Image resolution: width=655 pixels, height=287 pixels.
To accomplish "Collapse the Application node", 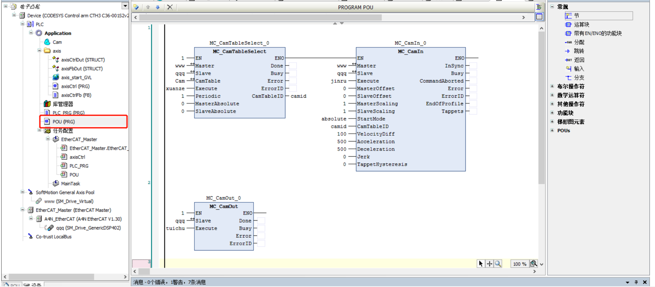I will [31, 33].
